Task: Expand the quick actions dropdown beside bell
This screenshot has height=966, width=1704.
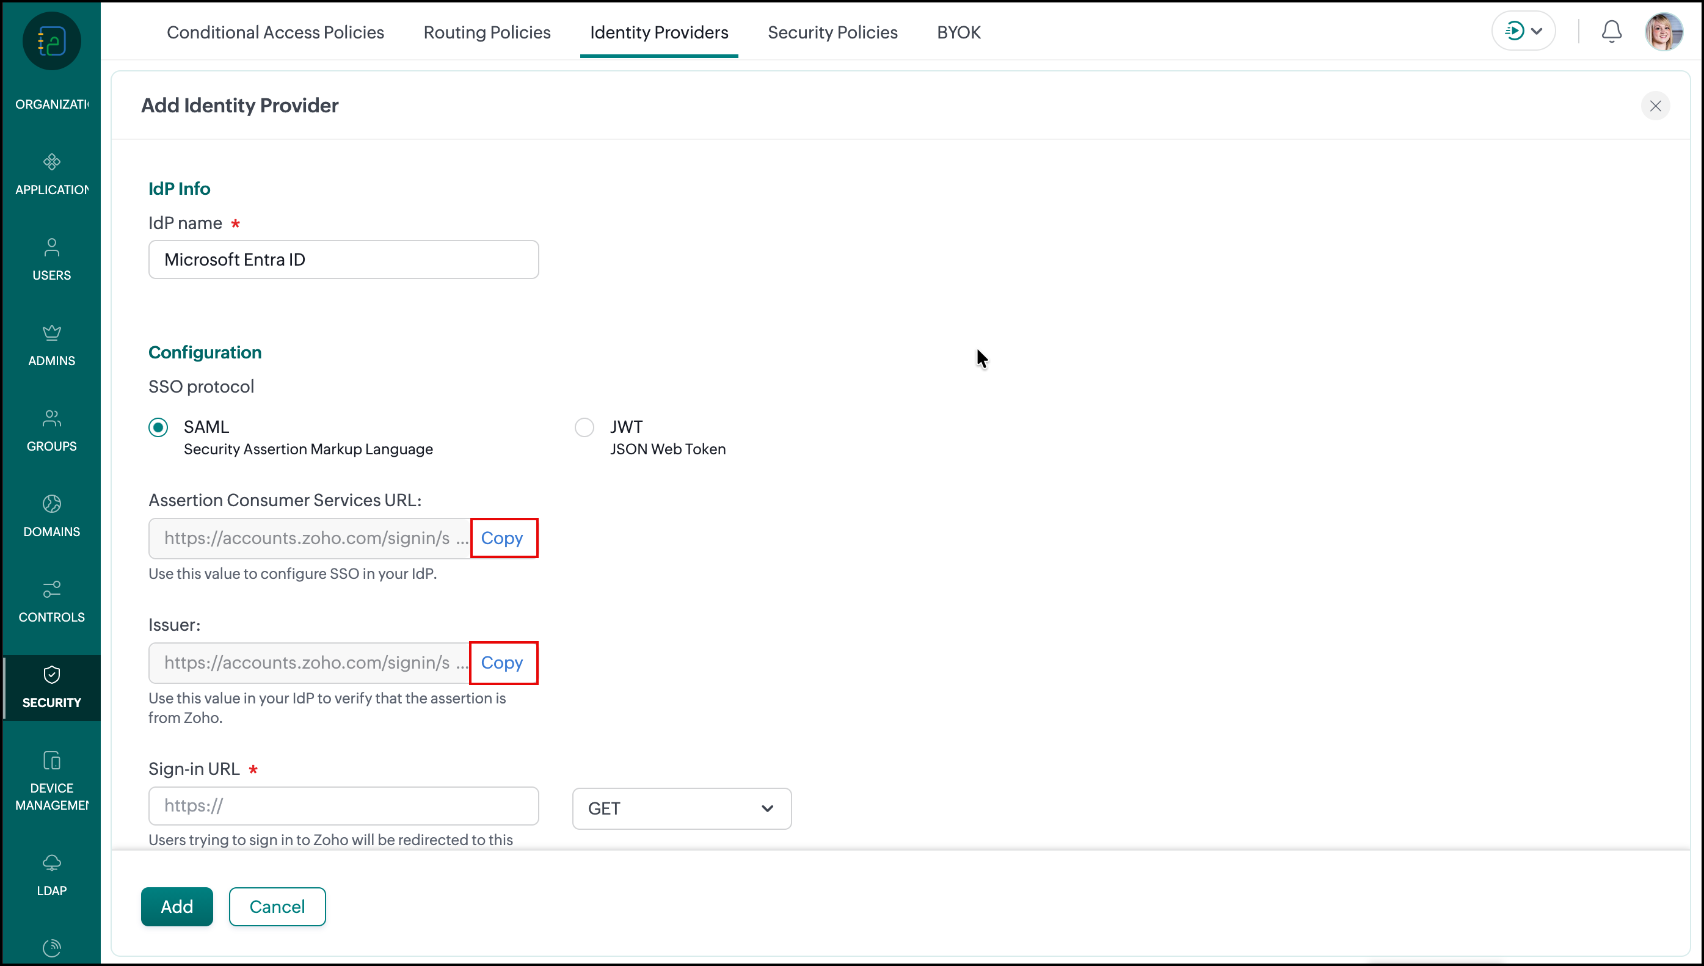Action: pyautogui.click(x=1523, y=31)
